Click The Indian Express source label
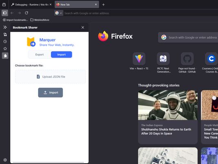Image resolution: width=218 pixels, height=164 pixels. [152, 125]
